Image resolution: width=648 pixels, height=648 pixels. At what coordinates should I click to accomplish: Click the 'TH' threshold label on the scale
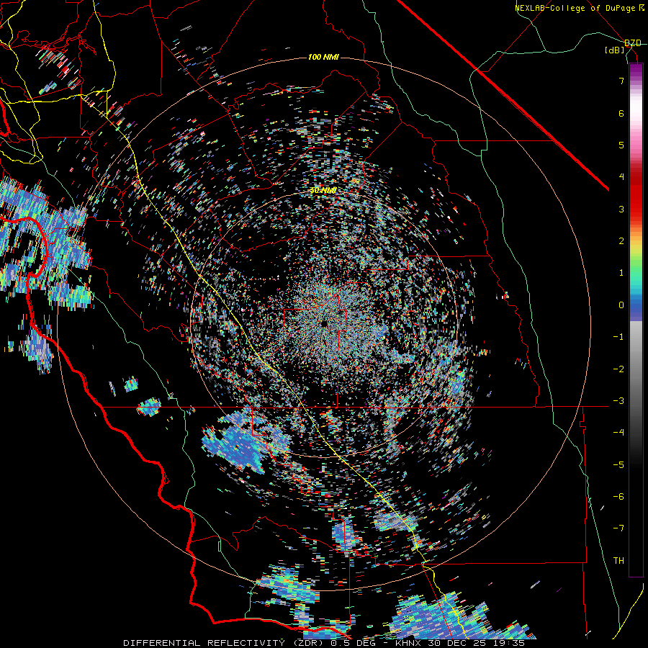point(618,561)
